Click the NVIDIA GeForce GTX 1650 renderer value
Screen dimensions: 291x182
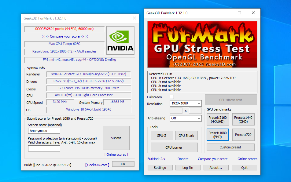pyautogui.click(x=88, y=74)
